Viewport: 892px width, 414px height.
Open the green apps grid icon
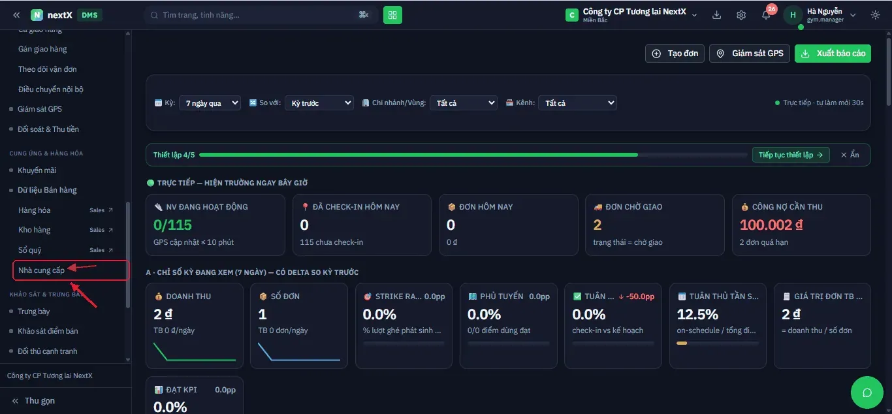click(x=392, y=15)
